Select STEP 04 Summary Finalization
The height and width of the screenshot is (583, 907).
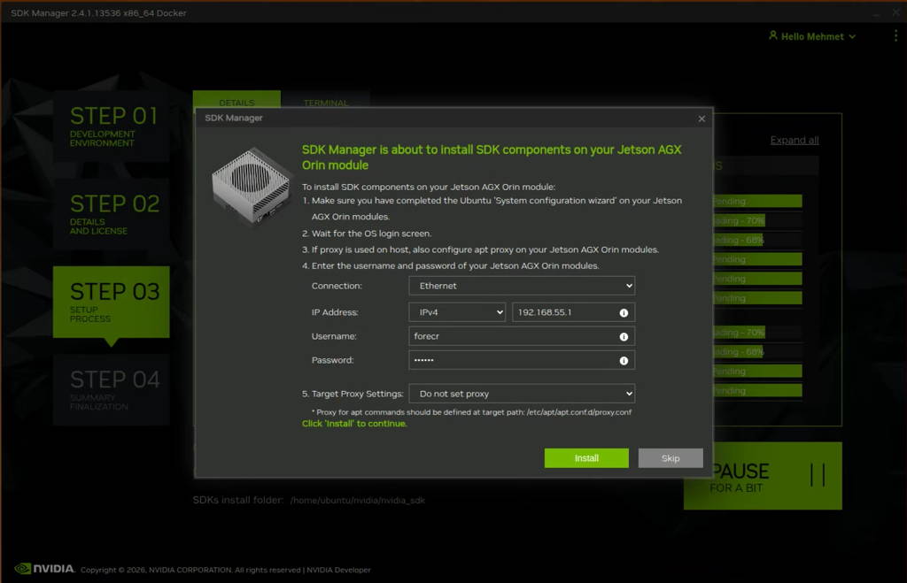point(111,389)
